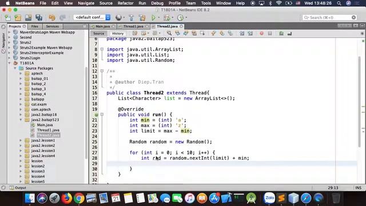Image resolution: width=366 pixels, height=206 pixels.
Task: Click the Comment editor icon
Action: pos(281,34)
